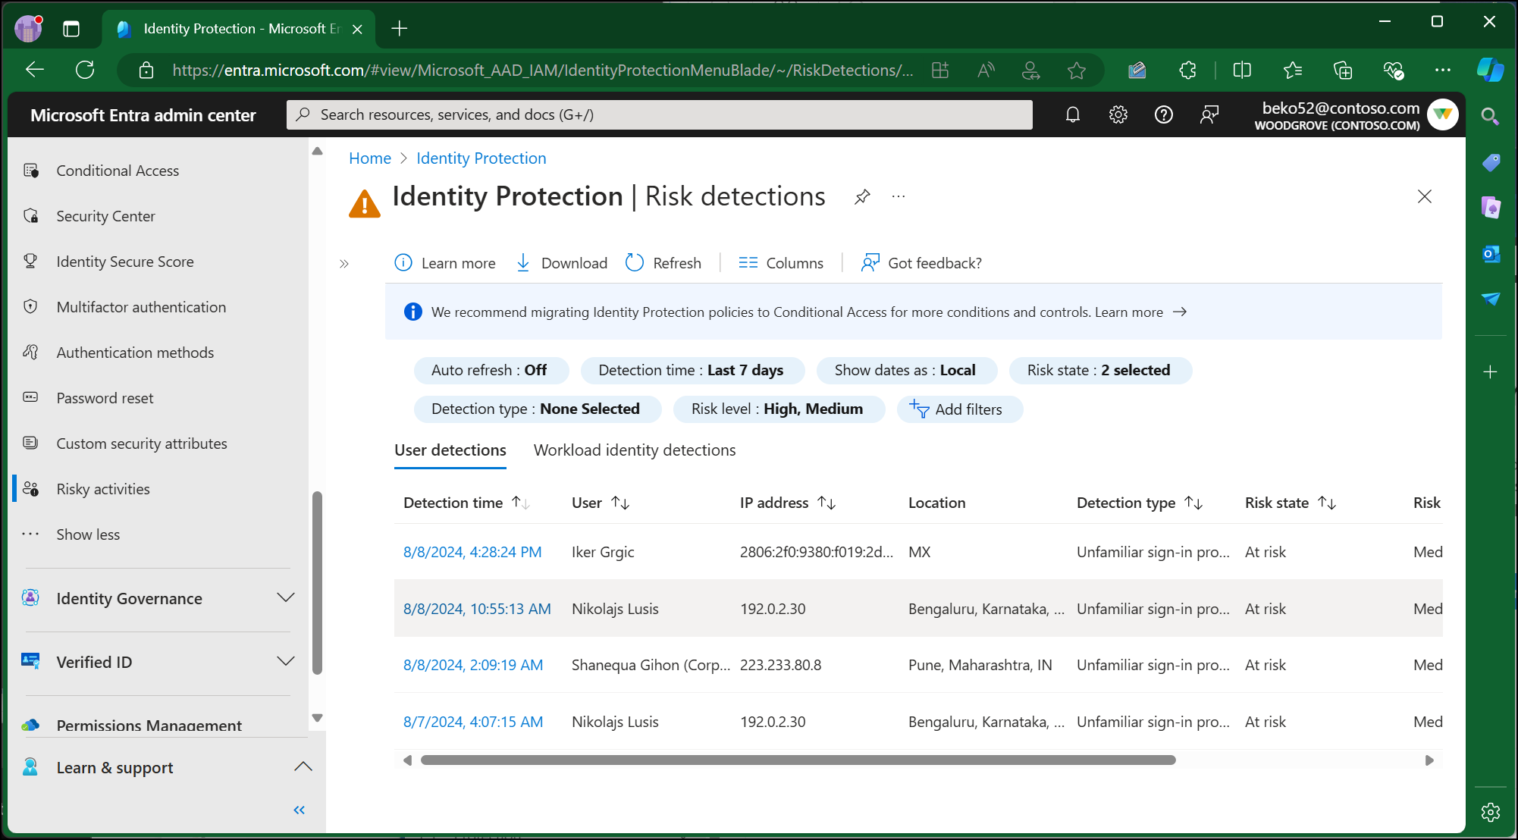The height and width of the screenshot is (840, 1518).
Task: Click the help question mark icon
Action: [x=1163, y=115]
